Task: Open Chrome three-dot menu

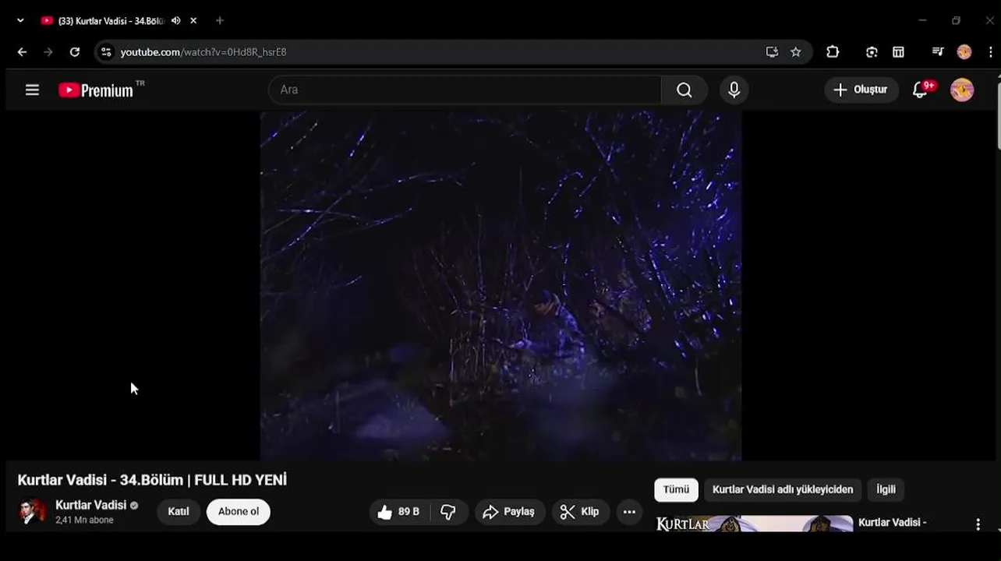Action: (990, 52)
